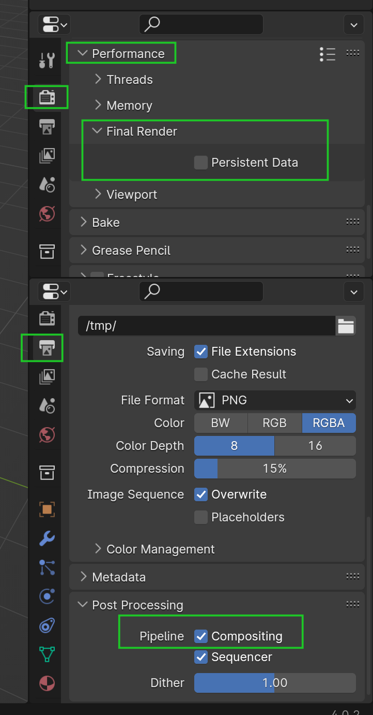
Task: Select the Output Properties printer icon
Action: [x=42, y=348]
